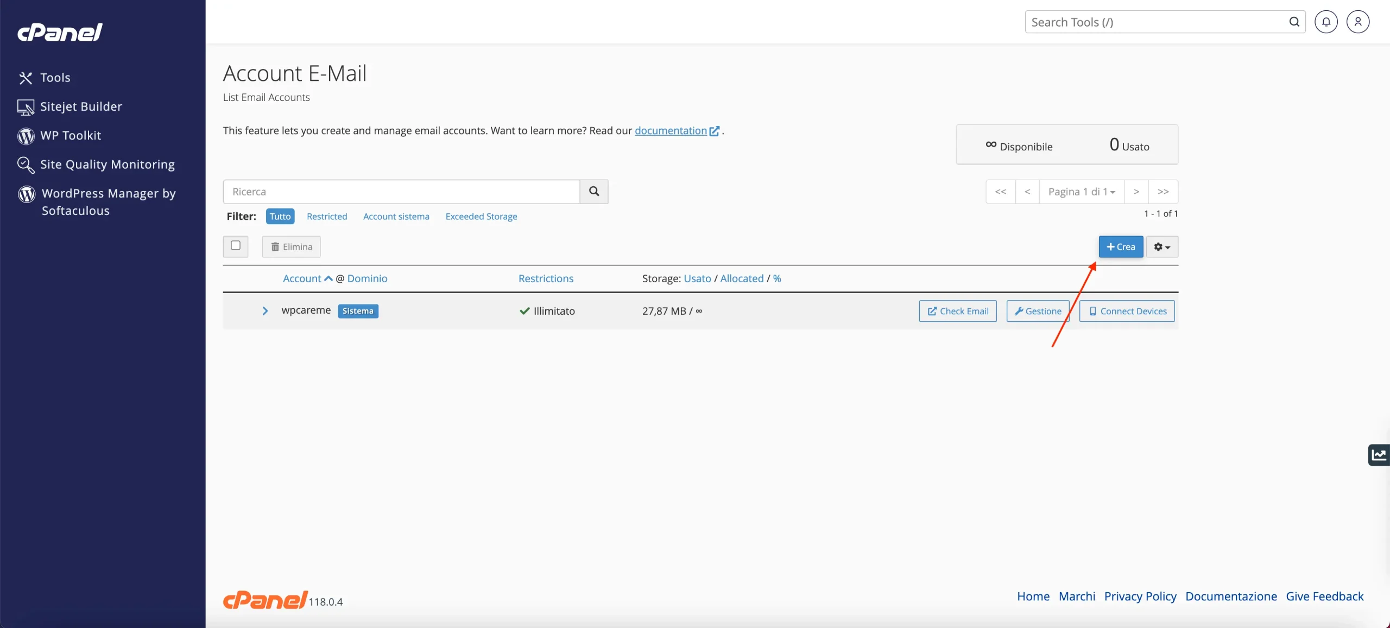Screen dimensions: 1390x628
Task: Sort by the Account column header
Action: tap(302, 278)
